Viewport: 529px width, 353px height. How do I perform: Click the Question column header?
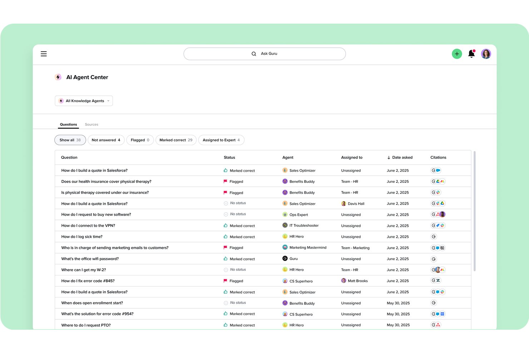point(69,157)
